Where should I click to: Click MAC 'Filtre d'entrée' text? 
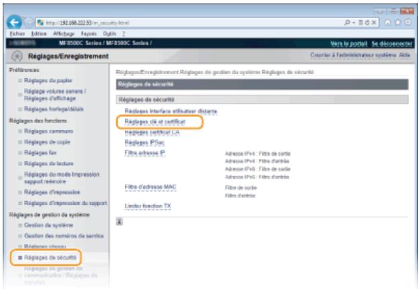pos(240,196)
